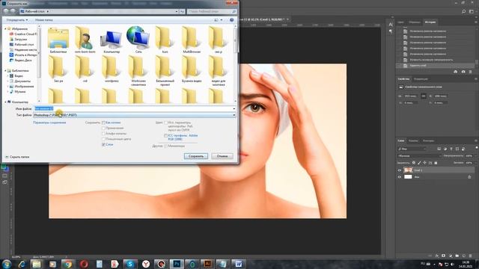Create a new snapshot in the History panel

pos(463,72)
